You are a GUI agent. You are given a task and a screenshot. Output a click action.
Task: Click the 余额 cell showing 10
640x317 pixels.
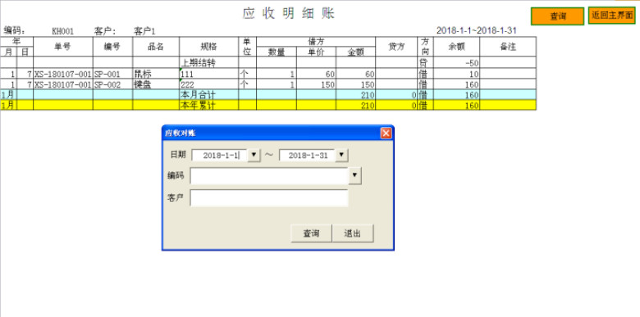click(456, 74)
